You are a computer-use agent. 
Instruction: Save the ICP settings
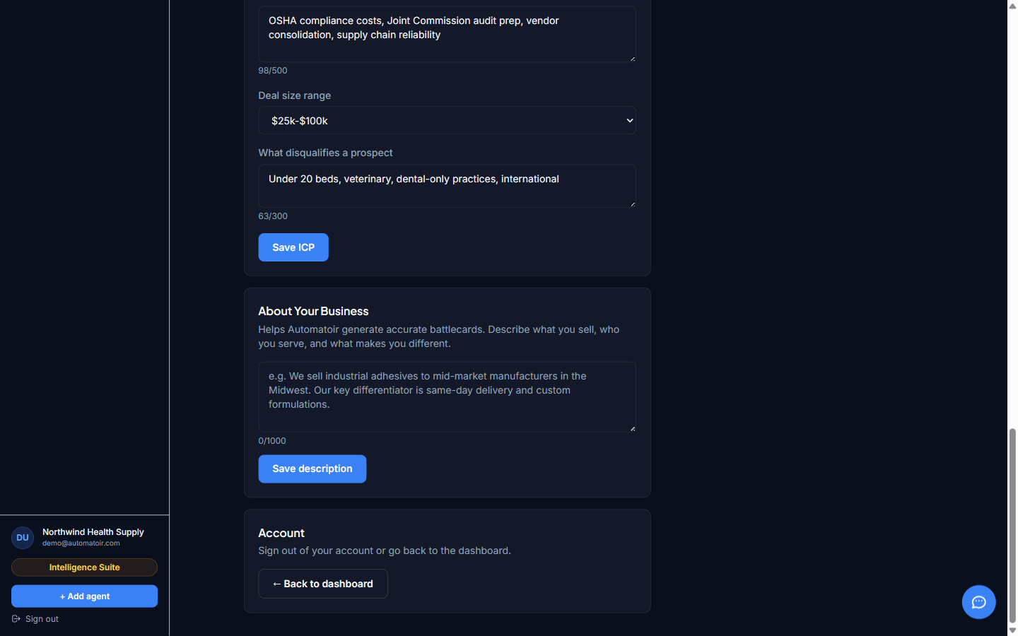[x=293, y=247]
